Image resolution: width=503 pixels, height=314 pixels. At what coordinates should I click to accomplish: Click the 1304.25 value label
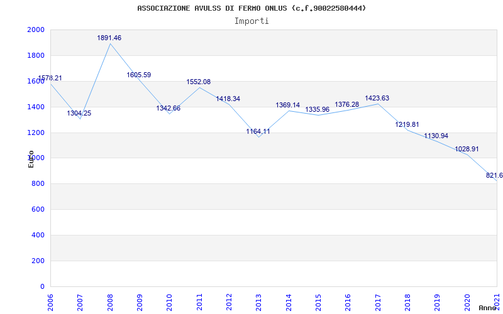coord(79,113)
